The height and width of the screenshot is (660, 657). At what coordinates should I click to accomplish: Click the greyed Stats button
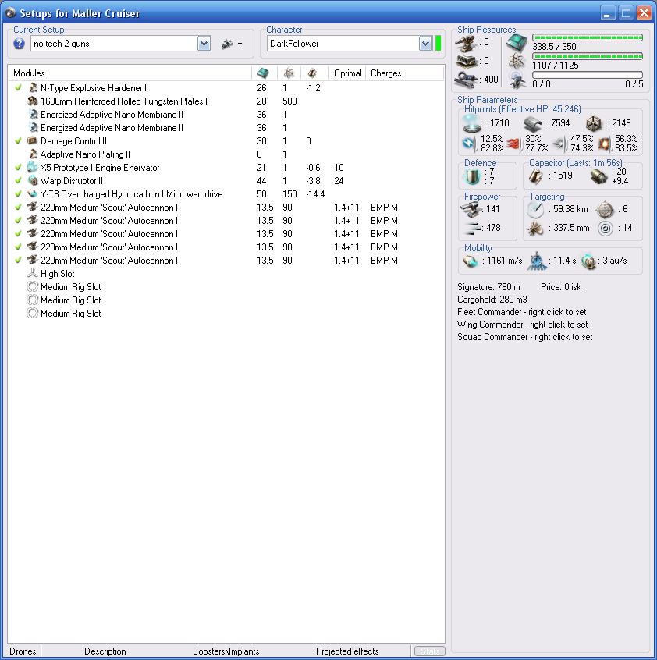[x=429, y=651]
